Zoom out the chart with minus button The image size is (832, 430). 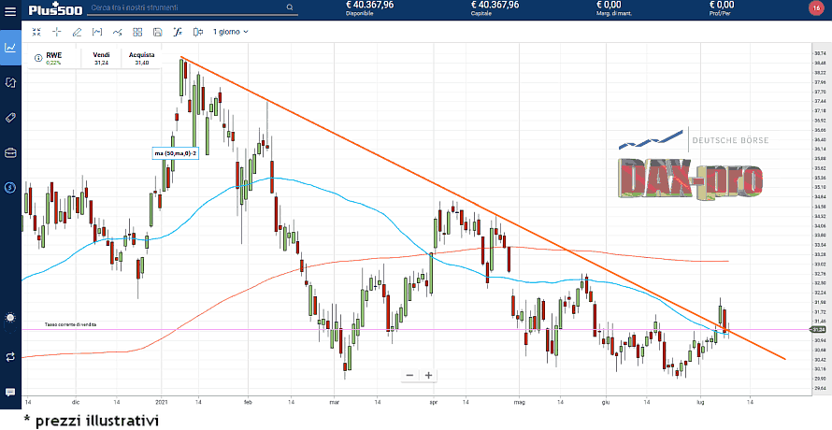click(409, 376)
